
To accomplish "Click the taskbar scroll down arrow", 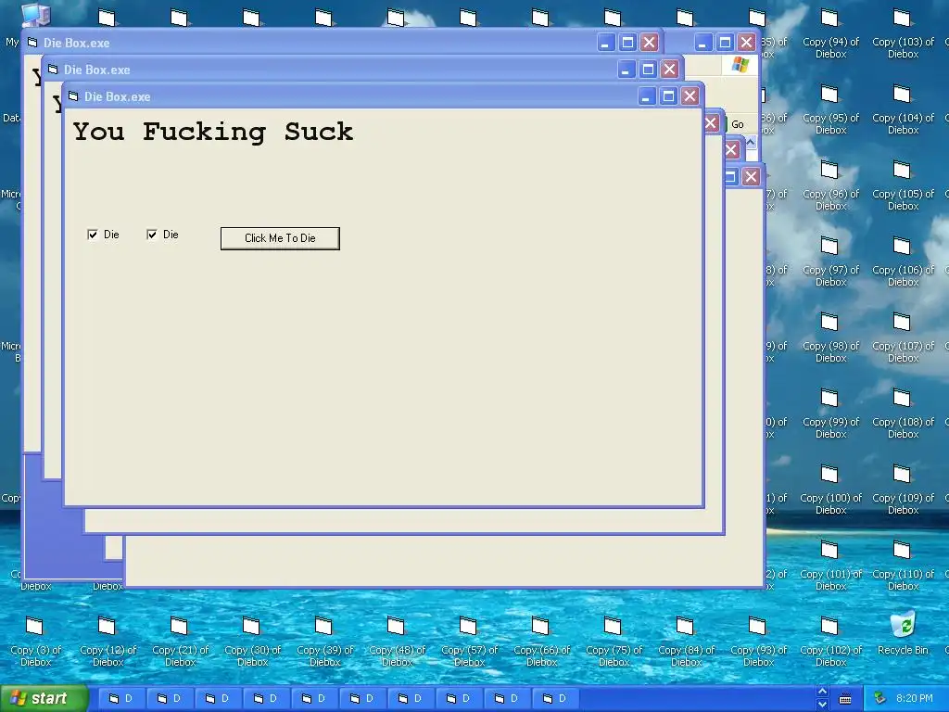I will coord(822,705).
